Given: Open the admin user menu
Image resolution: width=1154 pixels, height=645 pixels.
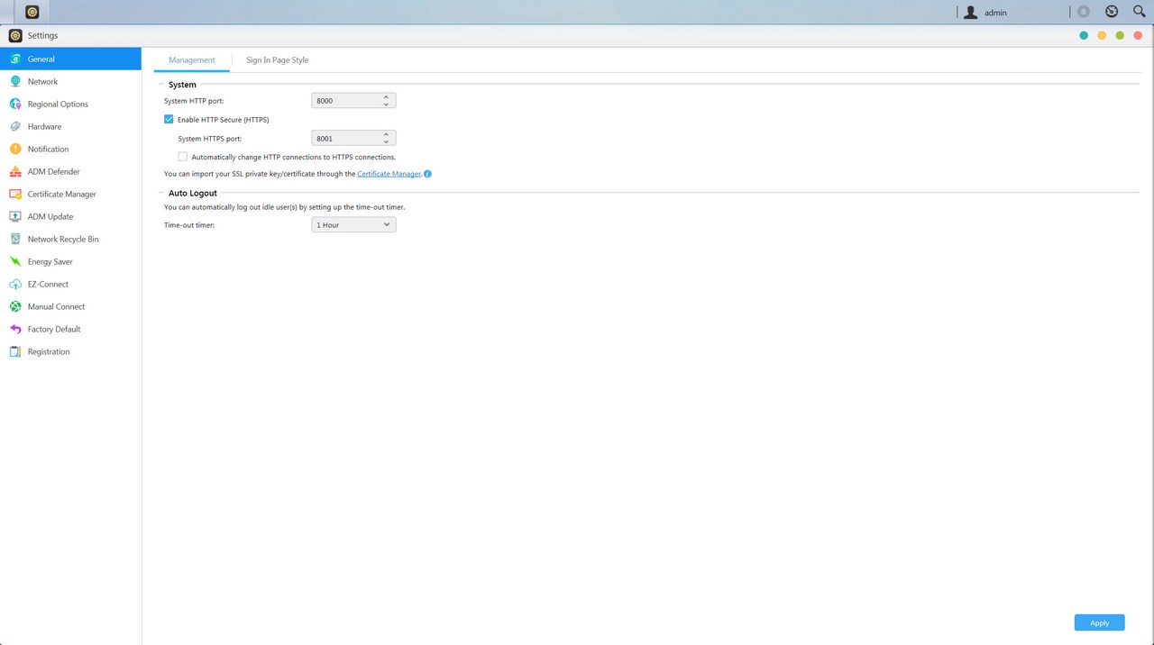Looking at the screenshot, I should 985,13.
